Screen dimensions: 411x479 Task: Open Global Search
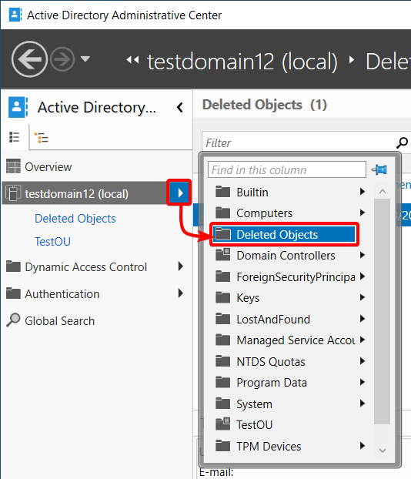coord(59,321)
